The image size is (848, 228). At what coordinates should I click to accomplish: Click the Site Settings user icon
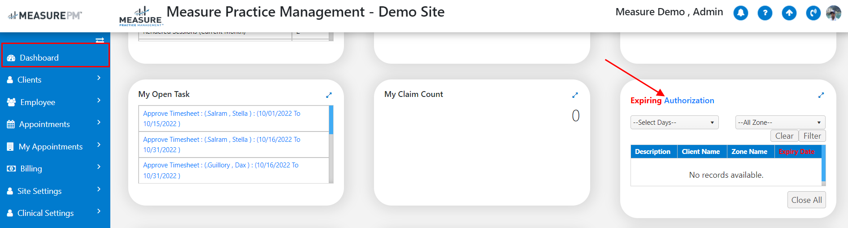[10, 191]
